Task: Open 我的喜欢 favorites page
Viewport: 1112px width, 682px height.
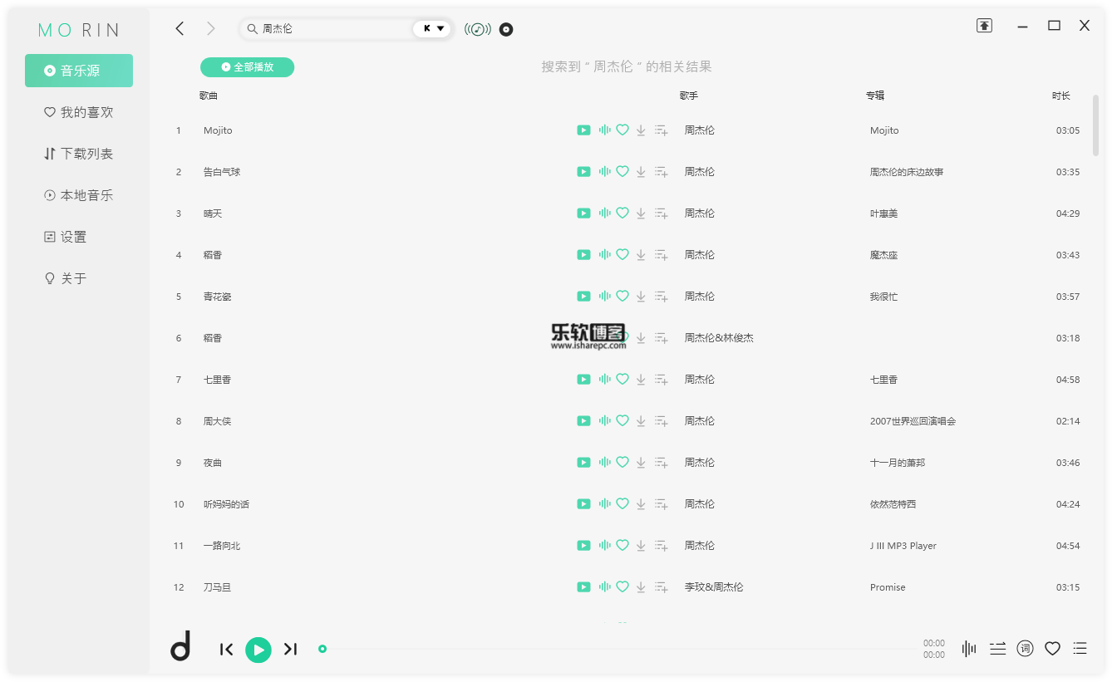Action: pos(79,112)
